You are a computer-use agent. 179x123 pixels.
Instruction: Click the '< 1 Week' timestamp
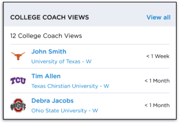158,56
